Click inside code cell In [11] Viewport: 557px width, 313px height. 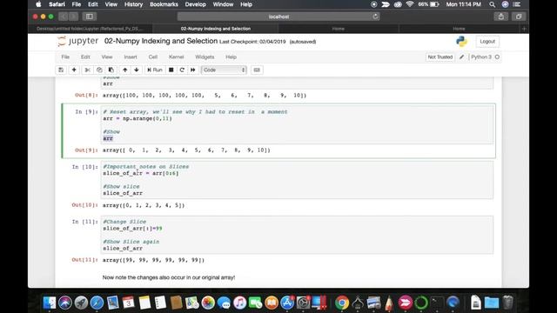[297, 235]
